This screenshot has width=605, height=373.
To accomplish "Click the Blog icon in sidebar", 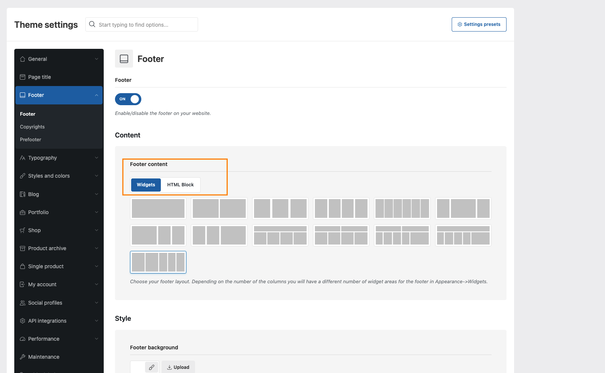I will click(23, 194).
